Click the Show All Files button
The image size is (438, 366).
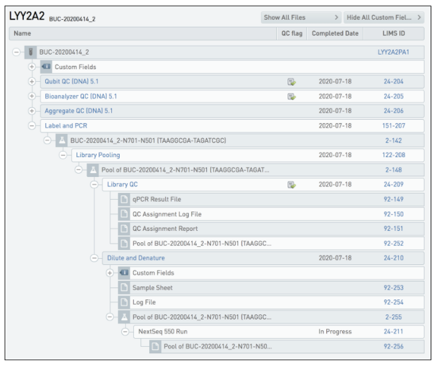click(301, 17)
